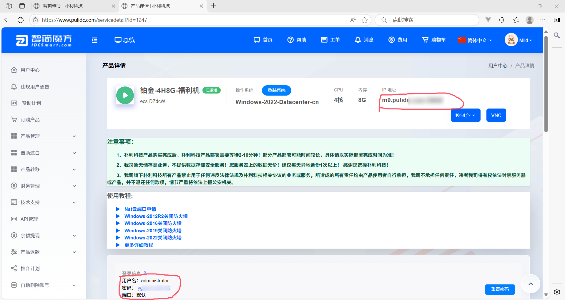Click the cart icon beside 订购产品
The width and height of the screenshot is (565, 300).
14,119
